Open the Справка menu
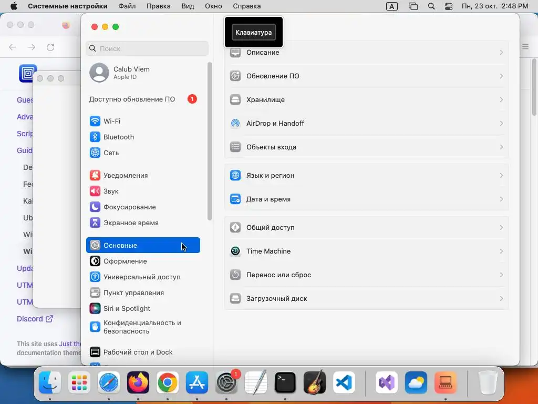538x404 pixels. tap(247, 6)
